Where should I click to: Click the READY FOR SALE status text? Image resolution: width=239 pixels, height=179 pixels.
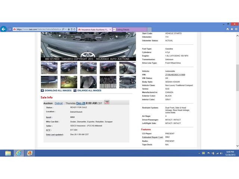[x=78, y=107]
